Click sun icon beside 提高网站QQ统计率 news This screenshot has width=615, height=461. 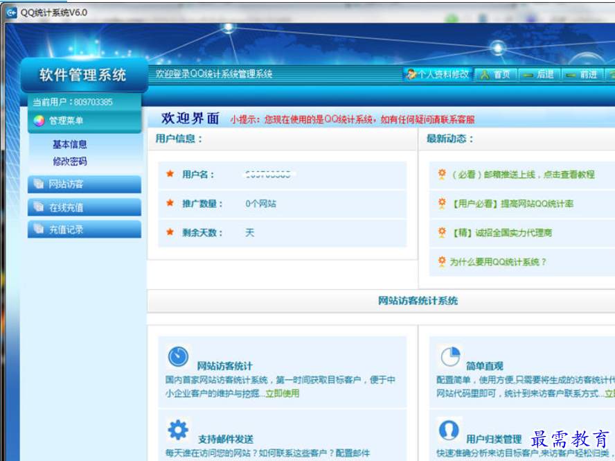[x=442, y=203]
